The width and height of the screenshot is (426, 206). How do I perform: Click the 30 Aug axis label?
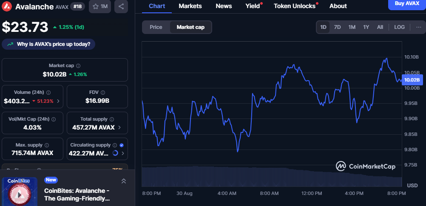(185, 194)
